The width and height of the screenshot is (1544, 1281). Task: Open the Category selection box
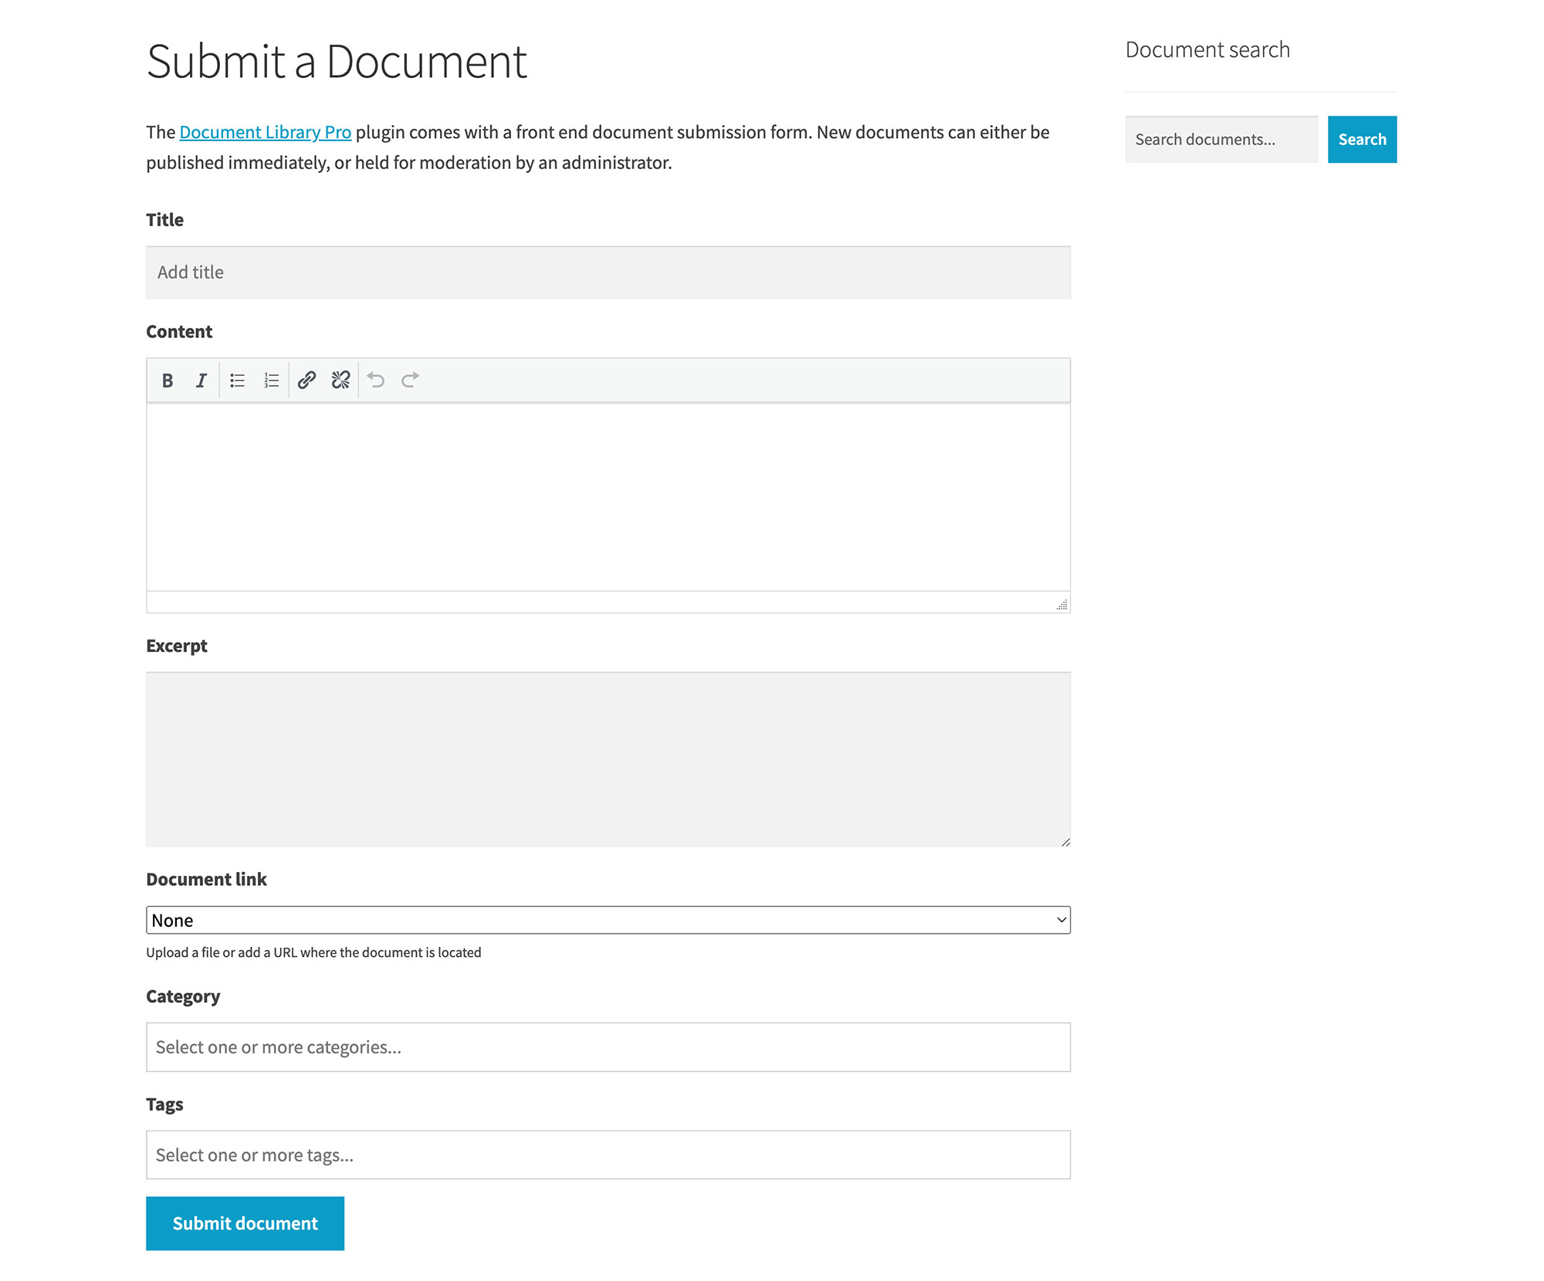(608, 1047)
